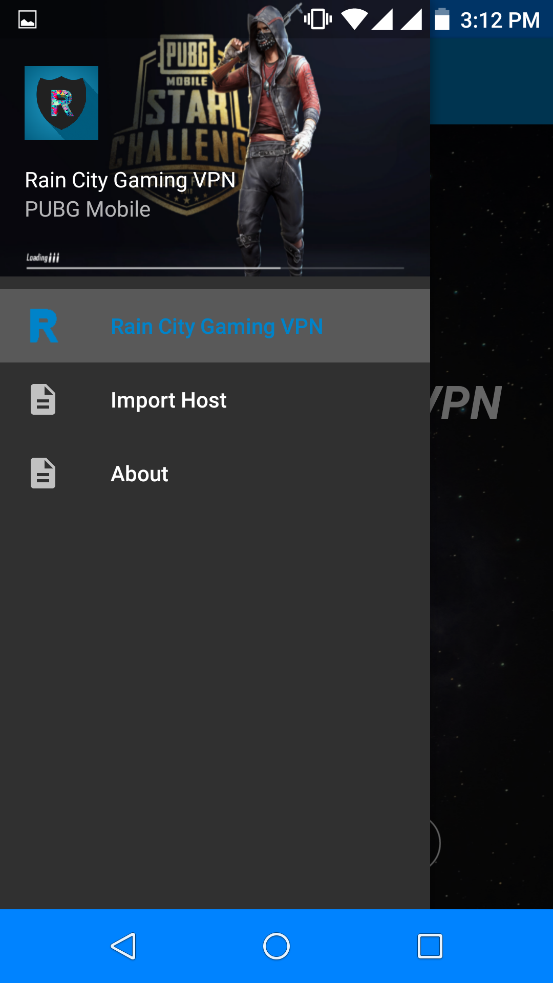The width and height of the screenshot is (553, 983).
Task: Tap the shield R app logo
Action: coord(61,103)
